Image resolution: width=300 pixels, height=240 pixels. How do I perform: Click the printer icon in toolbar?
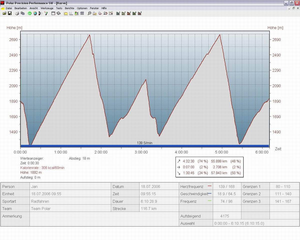click(17, 13)
